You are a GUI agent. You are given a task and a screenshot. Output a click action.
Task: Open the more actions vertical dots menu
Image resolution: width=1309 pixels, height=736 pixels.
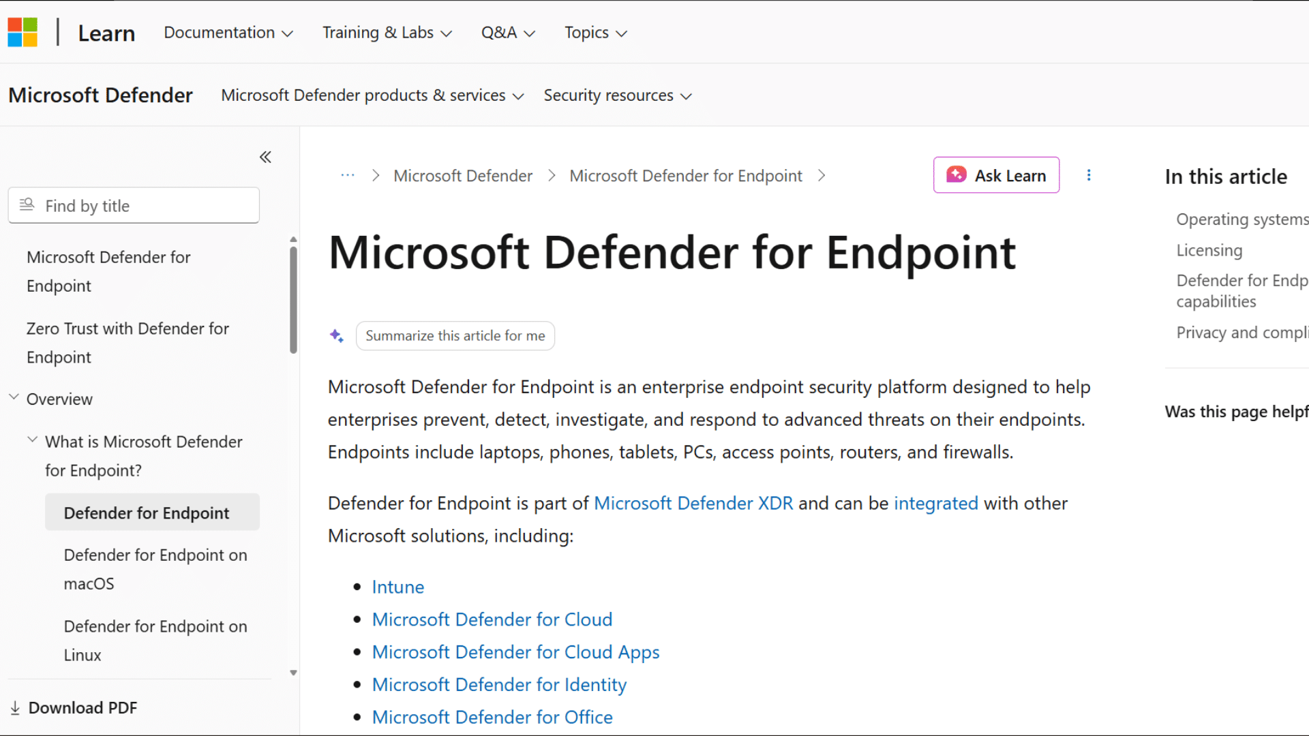coord(1089,175)
